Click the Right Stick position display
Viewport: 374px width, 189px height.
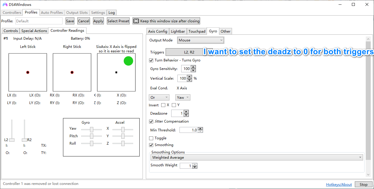pyautogui.click(x=72, y=72)
